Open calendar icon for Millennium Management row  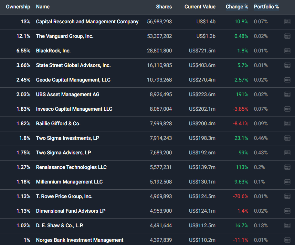point(287,182)
